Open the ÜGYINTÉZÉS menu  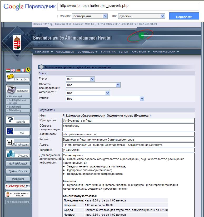point(87,52)
